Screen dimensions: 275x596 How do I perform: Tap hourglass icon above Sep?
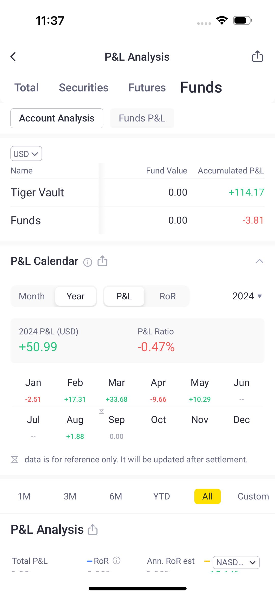click(x=101, y=411)
